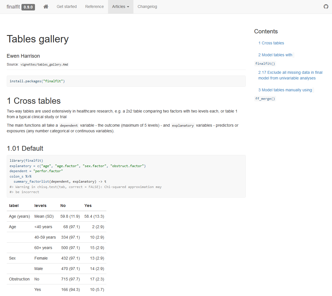This screenshot has width=332, height=296.
Task: Click the 2.17 Exclude all missing data link
Action: click(290, 75)
